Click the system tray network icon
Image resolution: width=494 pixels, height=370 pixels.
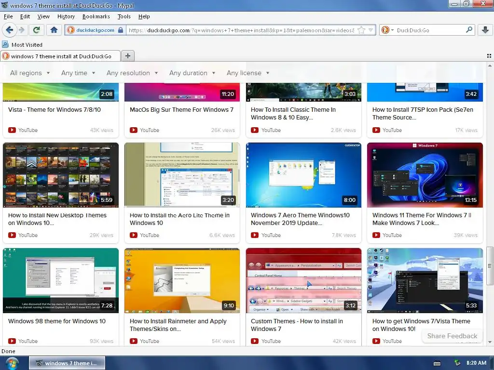point(457,363)
